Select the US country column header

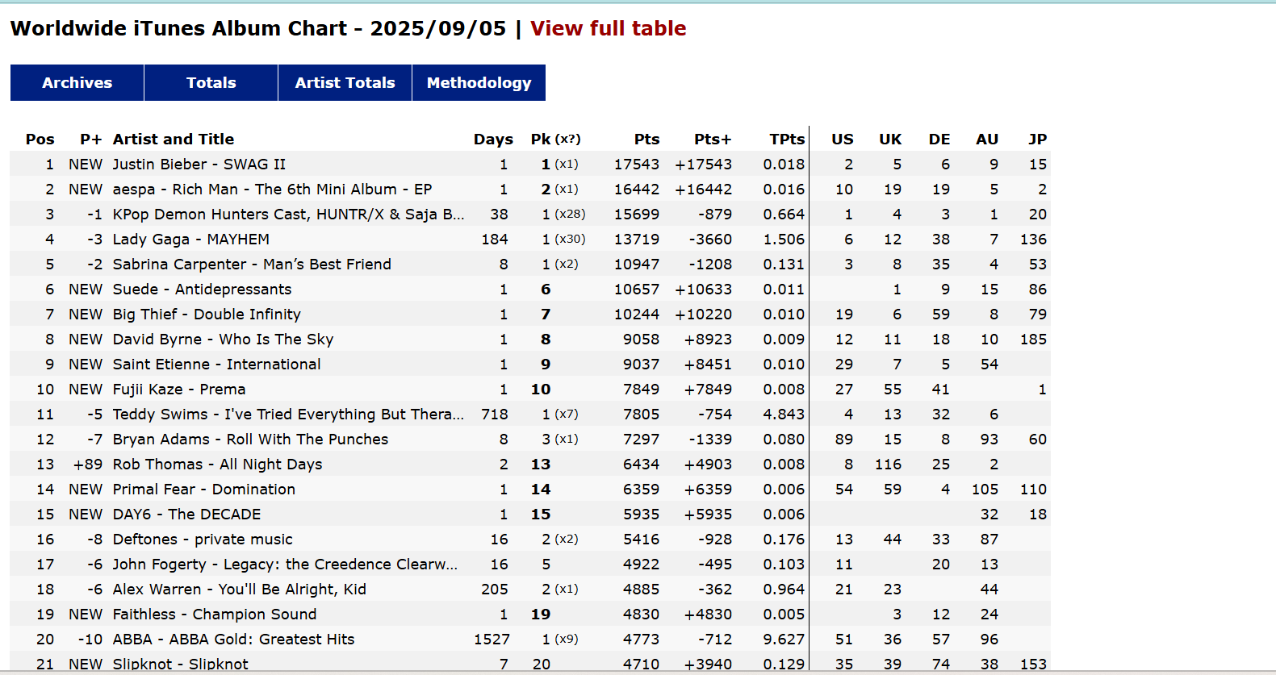[x=843, y=139]
